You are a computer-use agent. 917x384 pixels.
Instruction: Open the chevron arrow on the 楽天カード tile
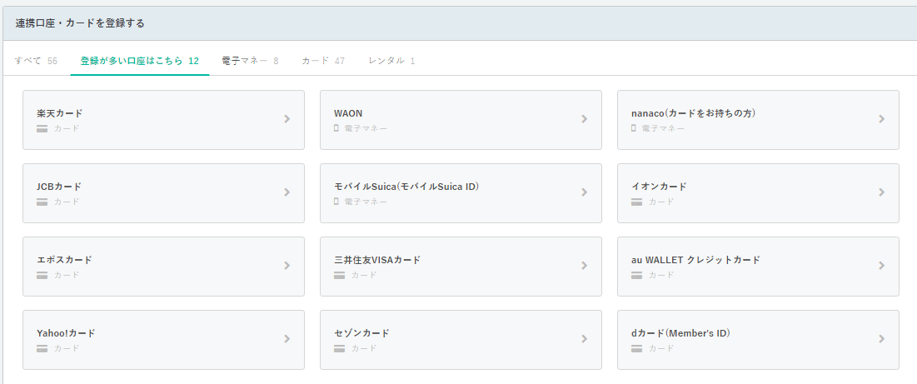click(287, 118)
